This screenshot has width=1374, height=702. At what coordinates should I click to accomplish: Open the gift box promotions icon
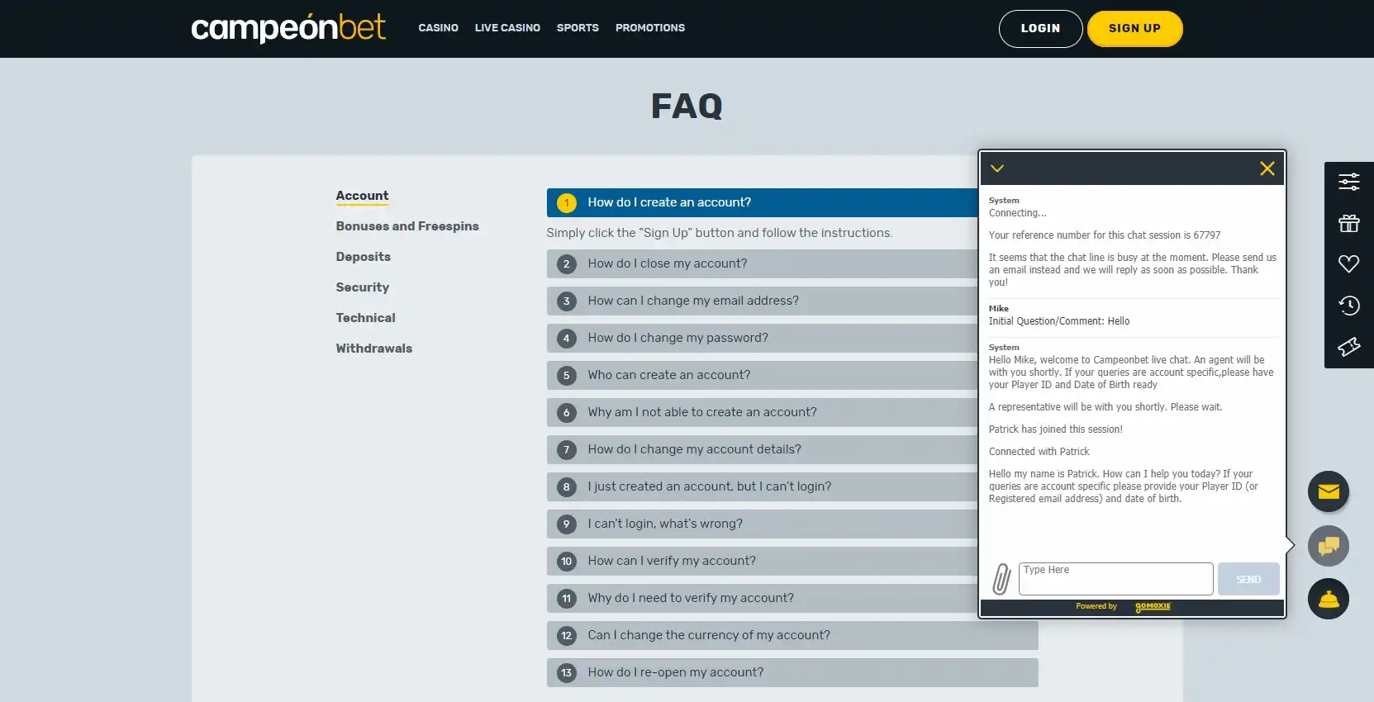tap(1348, 224)
